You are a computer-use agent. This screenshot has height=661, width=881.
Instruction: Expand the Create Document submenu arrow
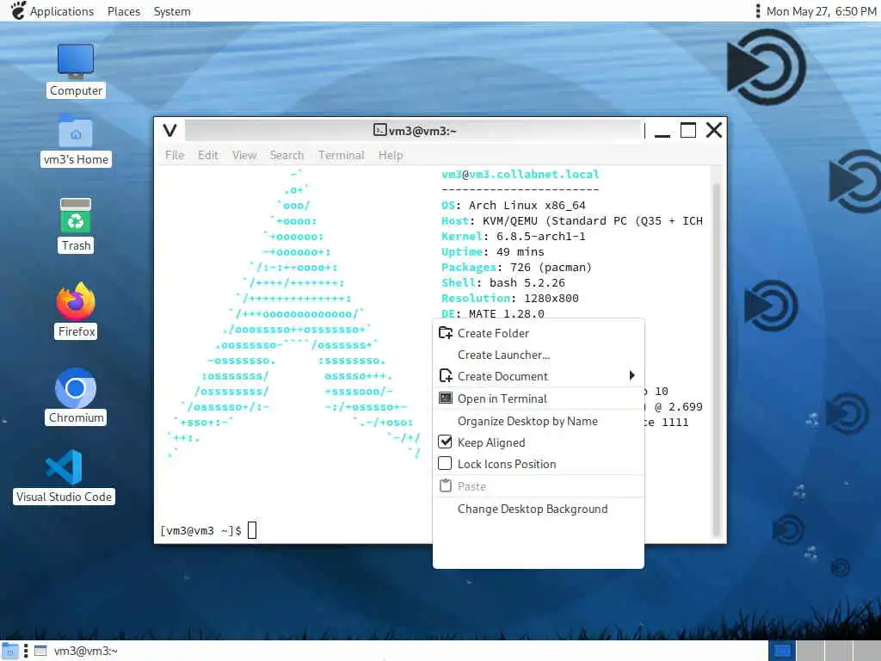pos(632,375)
